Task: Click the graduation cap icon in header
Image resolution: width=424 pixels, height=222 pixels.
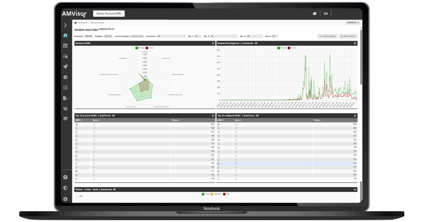Action: point(314,14)
